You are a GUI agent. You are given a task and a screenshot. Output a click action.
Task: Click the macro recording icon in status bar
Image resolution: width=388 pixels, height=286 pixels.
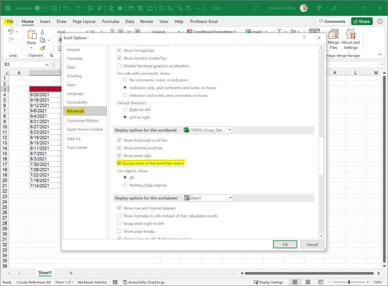point(115,282)
